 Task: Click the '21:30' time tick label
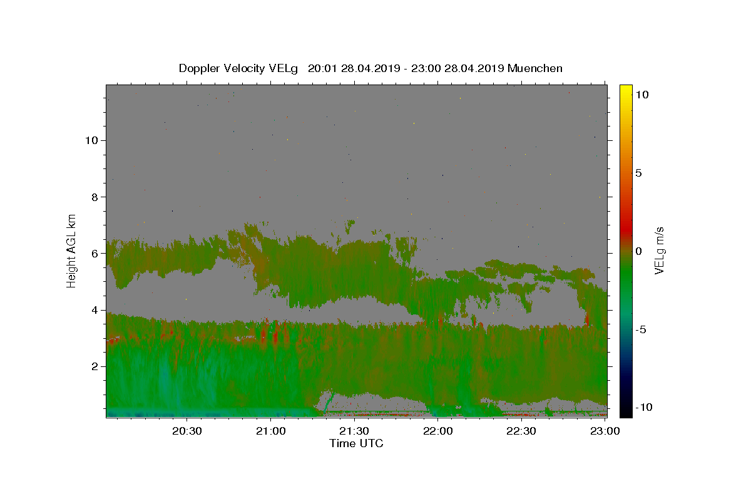point(354,431)
